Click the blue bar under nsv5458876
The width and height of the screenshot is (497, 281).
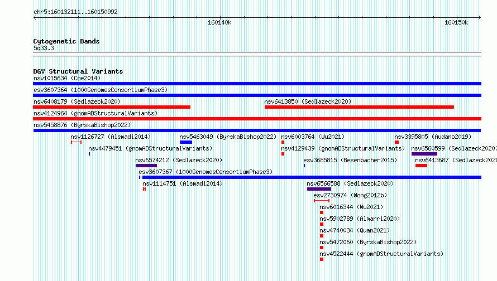pos(257,130)
